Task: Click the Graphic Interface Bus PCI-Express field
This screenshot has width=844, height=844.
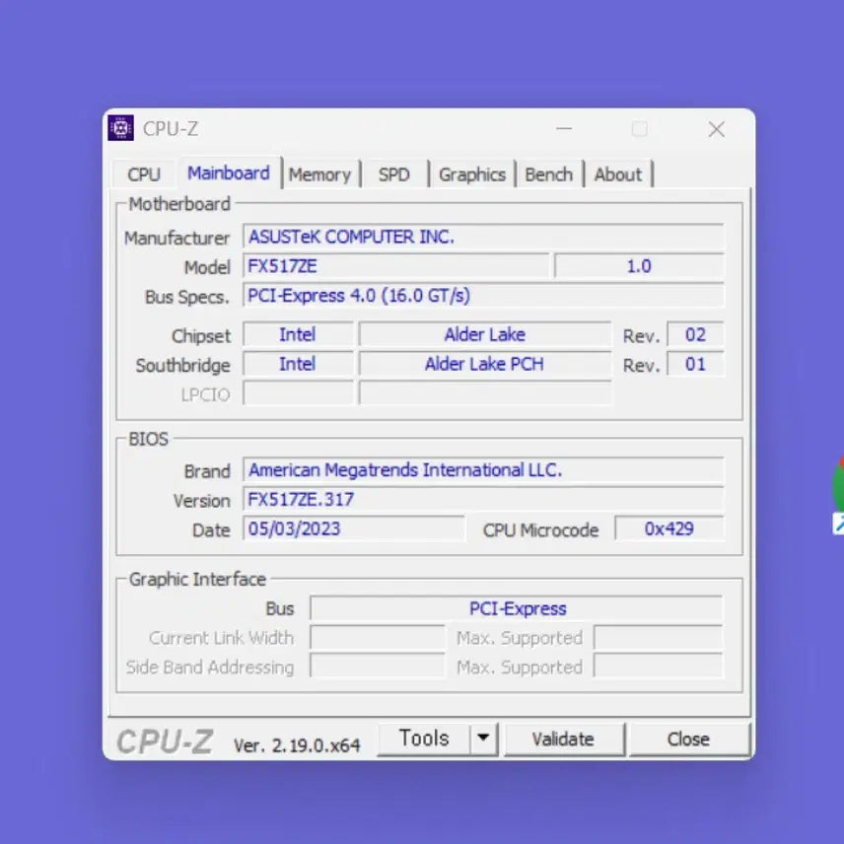Action: point(517,608)
